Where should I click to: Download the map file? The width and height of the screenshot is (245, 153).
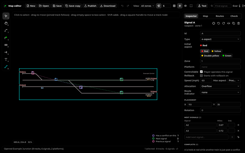coord(108,6)
